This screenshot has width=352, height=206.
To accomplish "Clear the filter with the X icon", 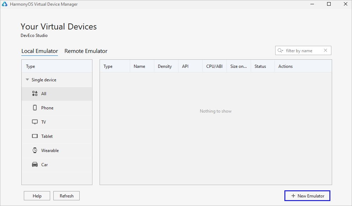I will (x=325, y=50).
